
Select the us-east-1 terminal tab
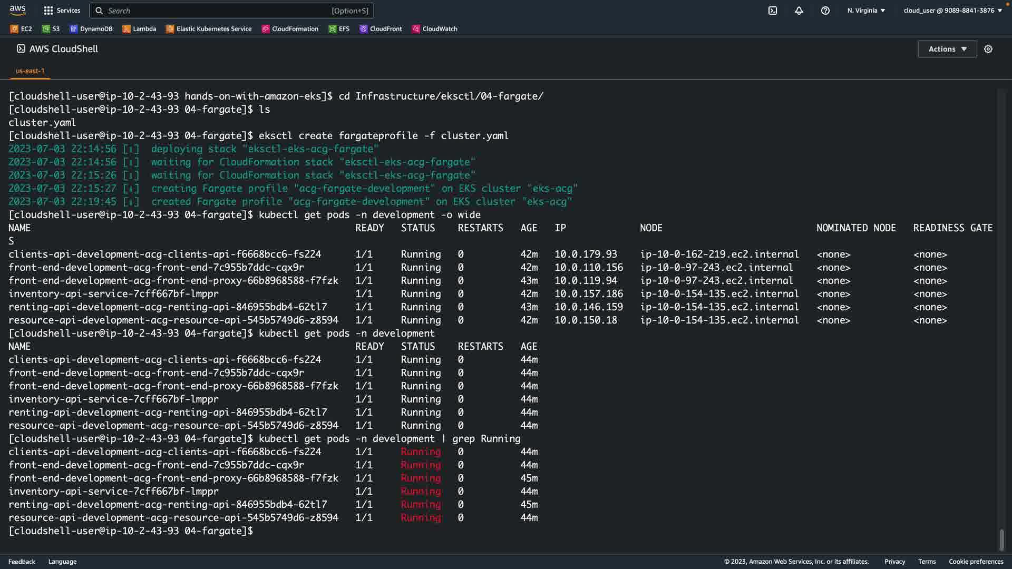pyautogui.click(x=30, y=71)
